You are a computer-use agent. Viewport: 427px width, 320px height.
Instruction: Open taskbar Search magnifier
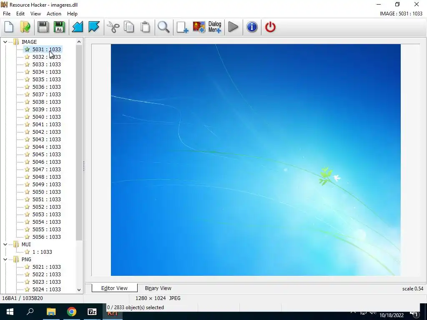click(30, 312)
